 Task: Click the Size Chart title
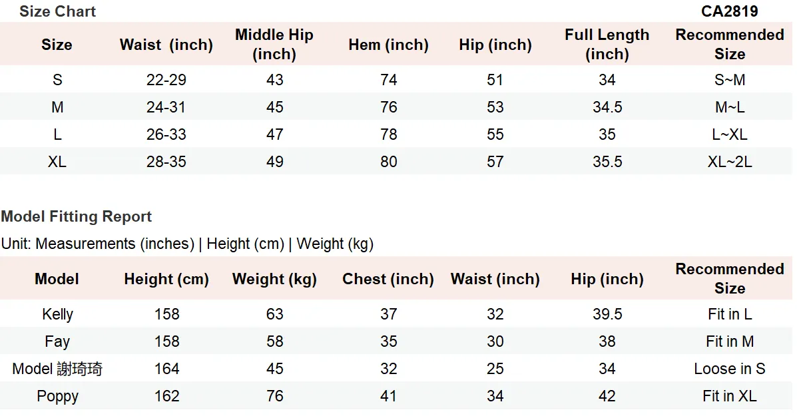(x=57, y=11)
